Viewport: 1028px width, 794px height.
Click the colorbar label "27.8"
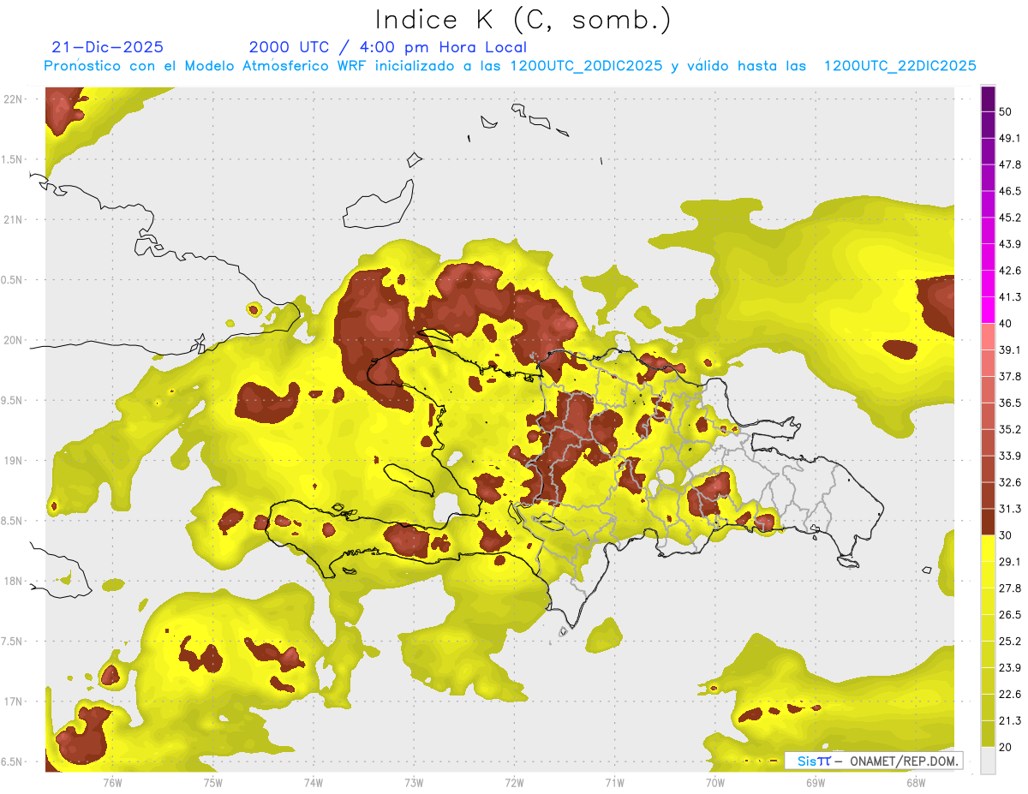coord(1010,588)
